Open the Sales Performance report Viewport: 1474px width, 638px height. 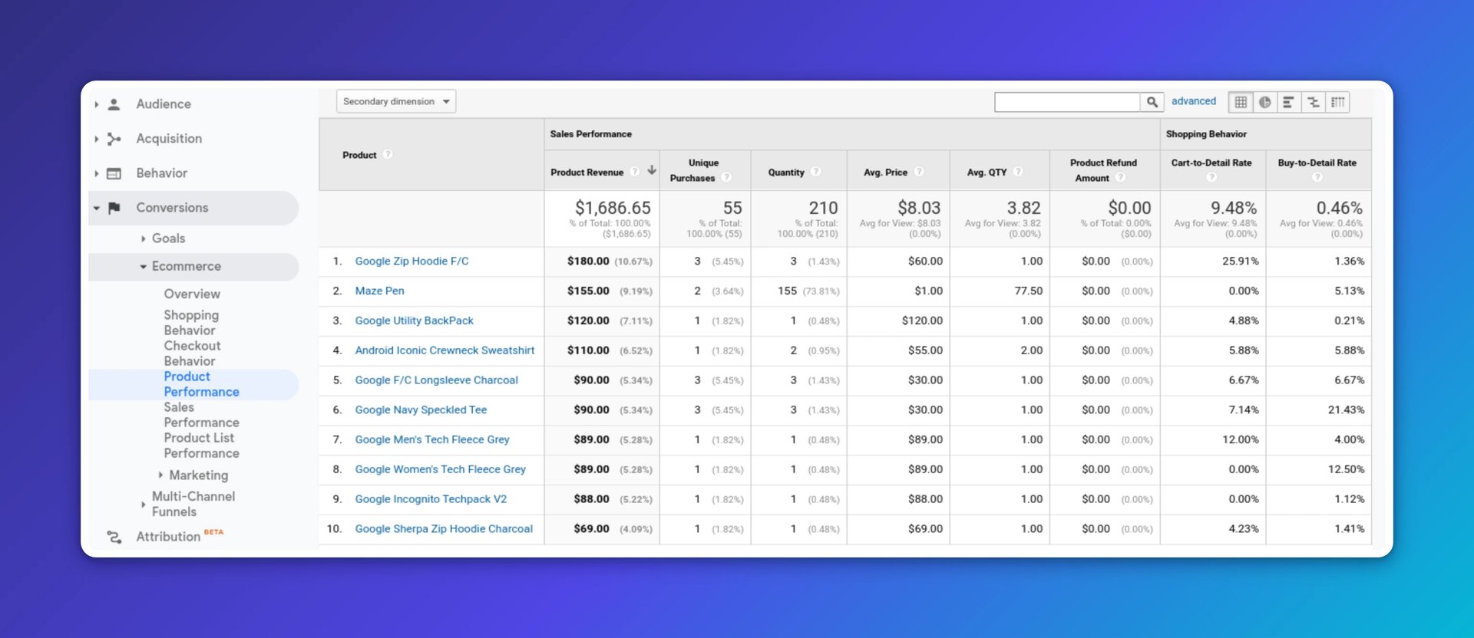[201, 415]
